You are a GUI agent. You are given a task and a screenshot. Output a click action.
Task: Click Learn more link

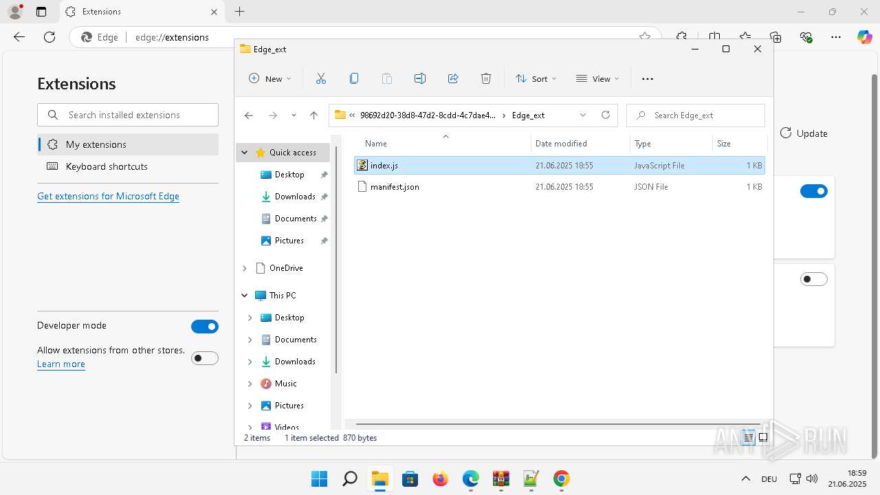(x=61, y=364)
